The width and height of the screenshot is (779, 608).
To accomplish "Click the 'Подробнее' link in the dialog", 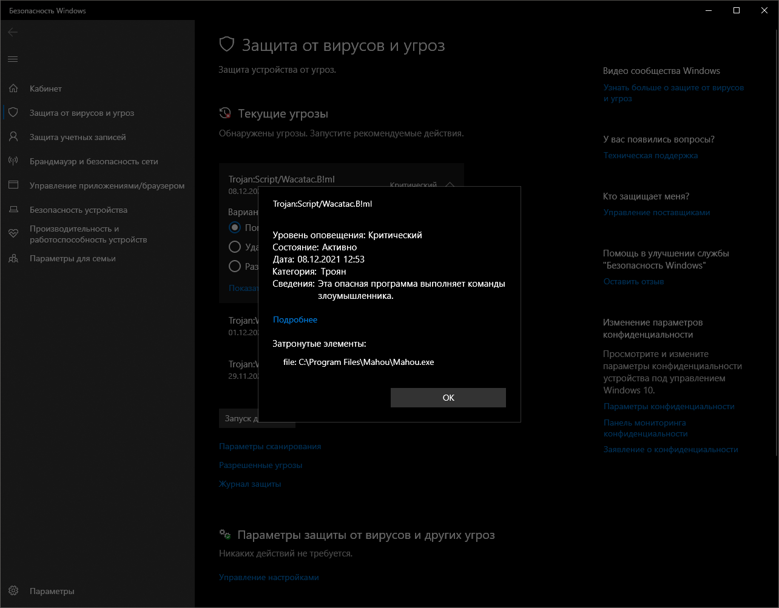I will tap(295, 319).
